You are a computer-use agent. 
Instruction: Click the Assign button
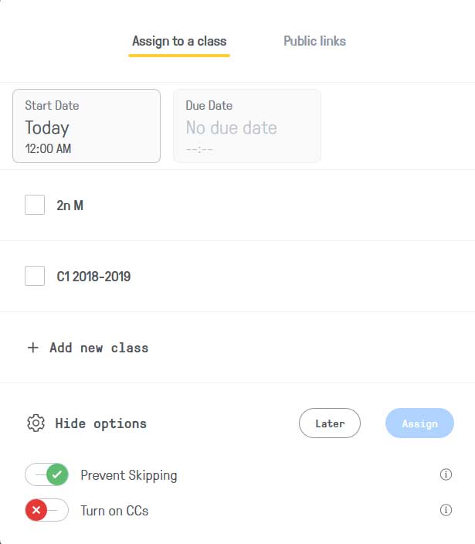coord(419,423)
